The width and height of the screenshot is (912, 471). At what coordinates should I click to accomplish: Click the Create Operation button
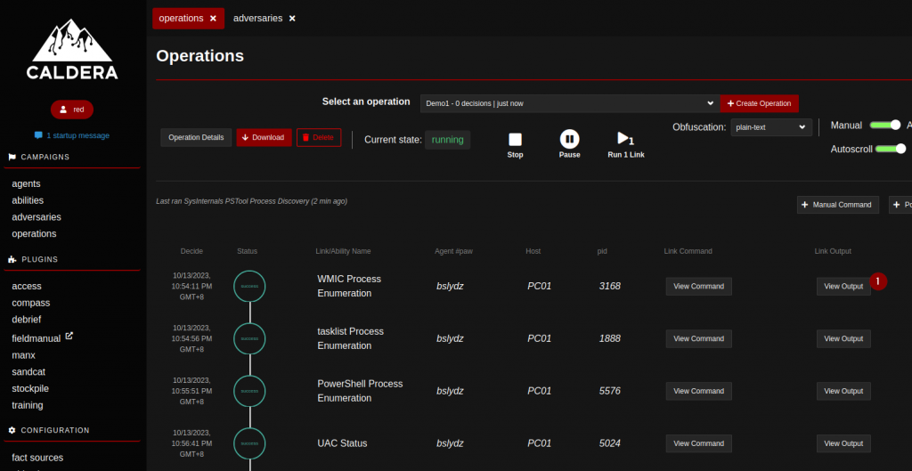[x=759, y=103]
